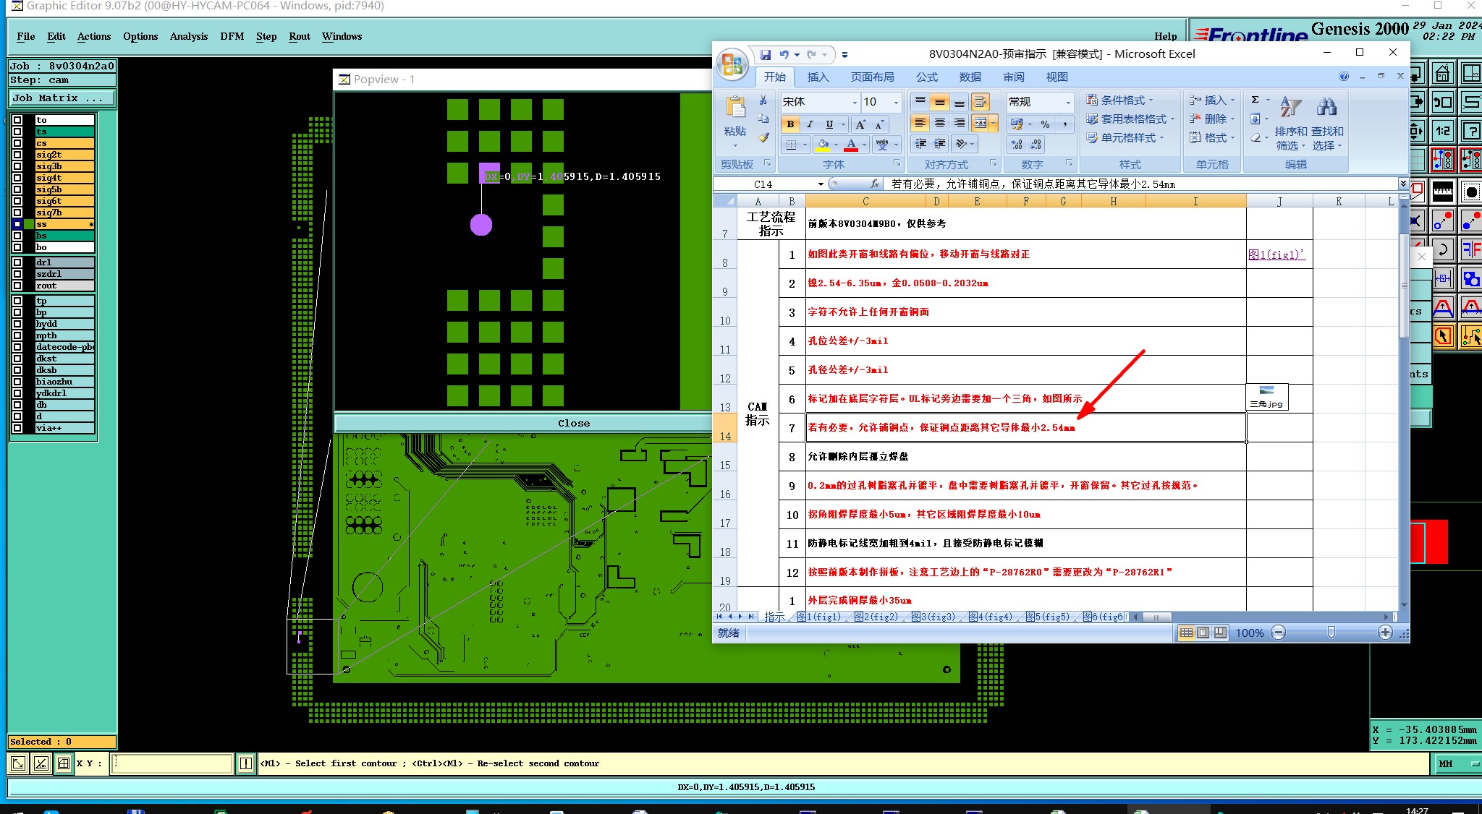Click the fx Insert Function icon

[x=874, y=184]
